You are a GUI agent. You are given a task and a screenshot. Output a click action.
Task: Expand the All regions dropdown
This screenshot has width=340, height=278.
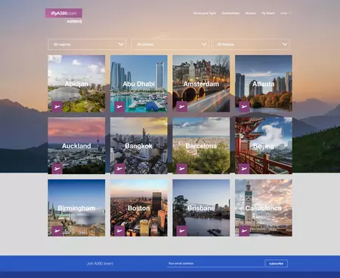click(87, 44)
